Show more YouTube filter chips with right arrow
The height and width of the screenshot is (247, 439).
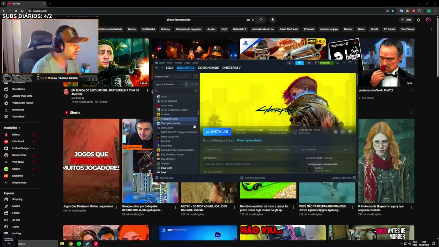[x=432, y=29]
